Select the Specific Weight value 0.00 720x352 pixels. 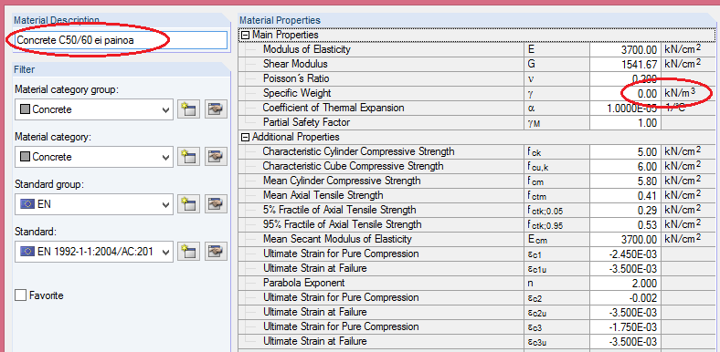pyautogui.click(x=626, y=94)
